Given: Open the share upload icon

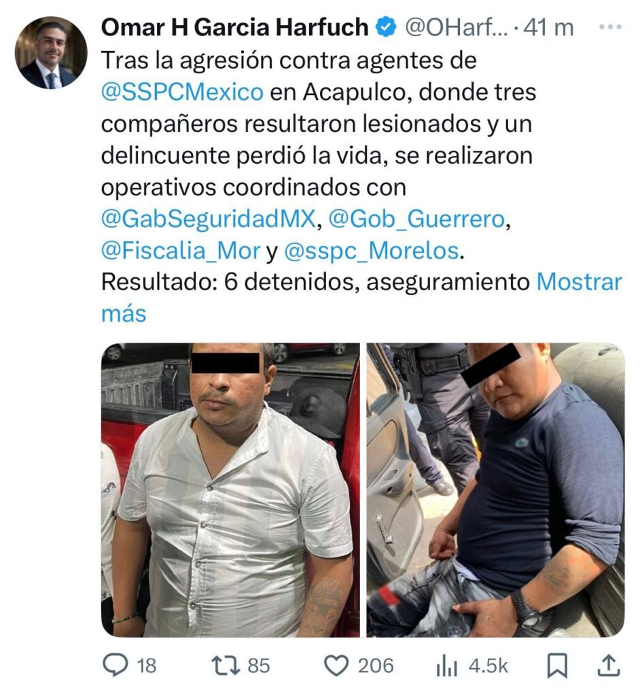Looking at the screenshot, I should tap(609, 665).
